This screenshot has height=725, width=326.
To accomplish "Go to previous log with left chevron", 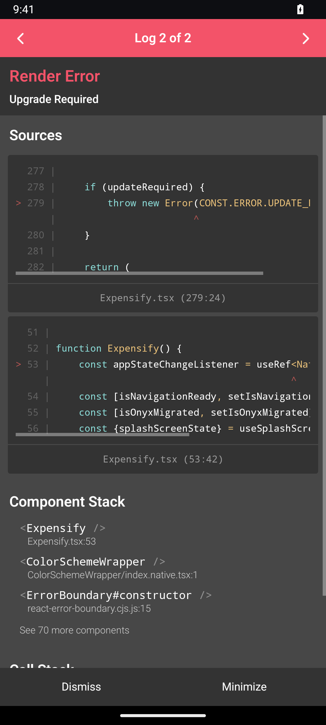I will 21,38.
